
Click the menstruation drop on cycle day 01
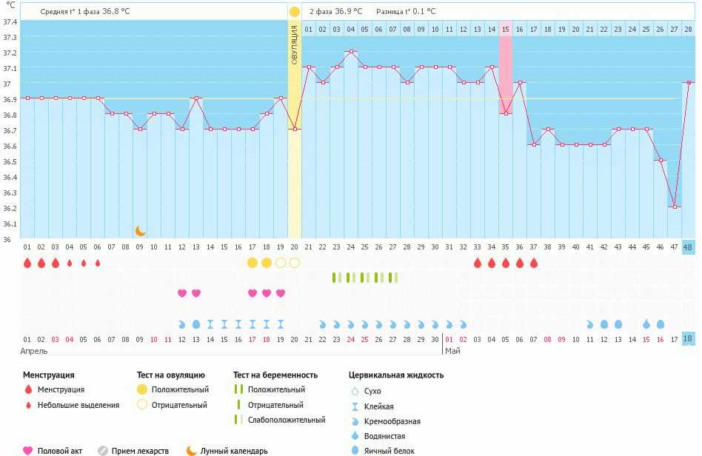tap(27, 263)
